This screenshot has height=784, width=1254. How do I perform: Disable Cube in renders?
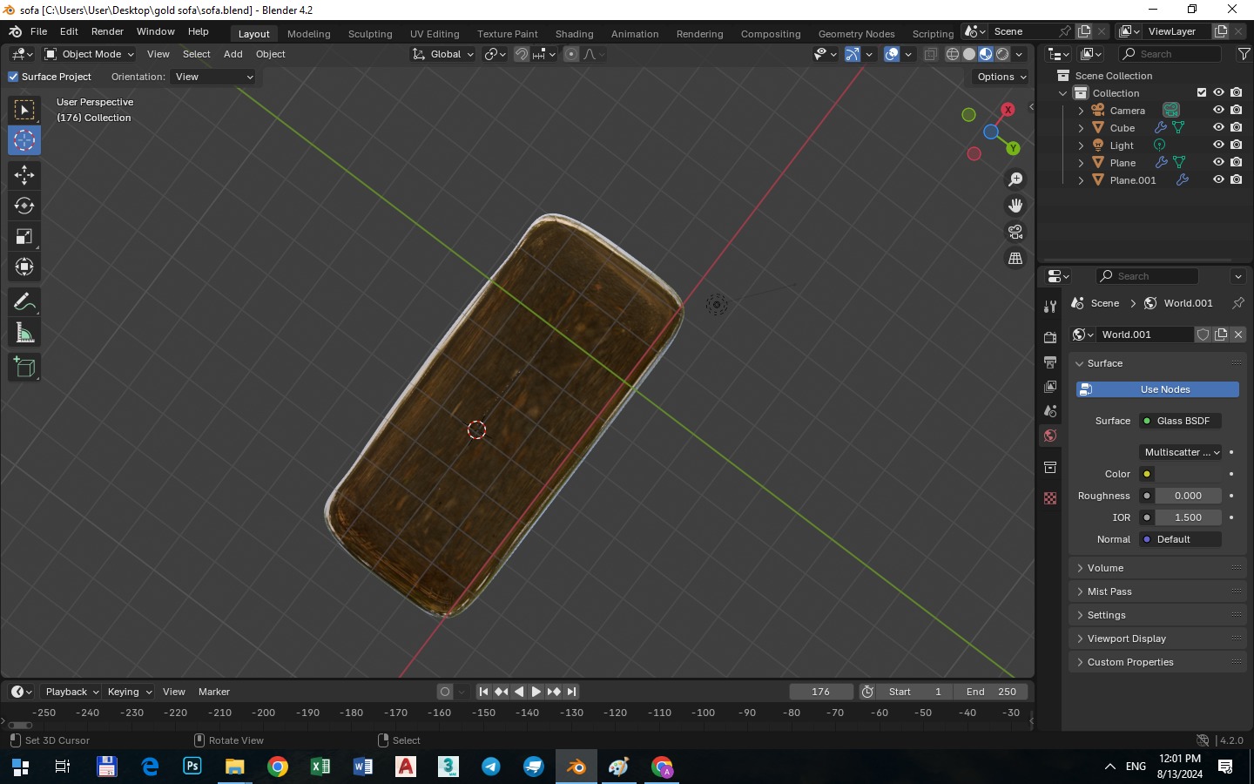[x=1237, y=127]
